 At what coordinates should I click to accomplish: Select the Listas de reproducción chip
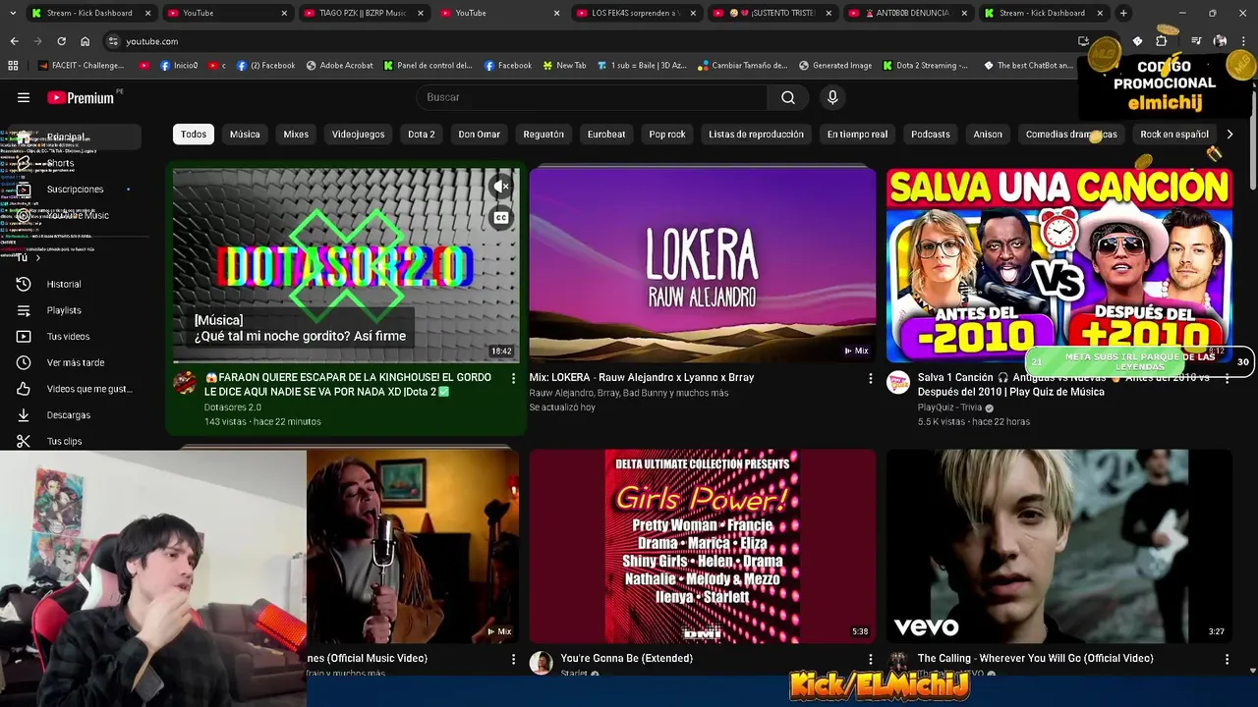756,135
